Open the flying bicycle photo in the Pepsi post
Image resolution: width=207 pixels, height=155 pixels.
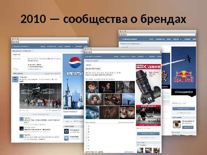tap(41, 96)
